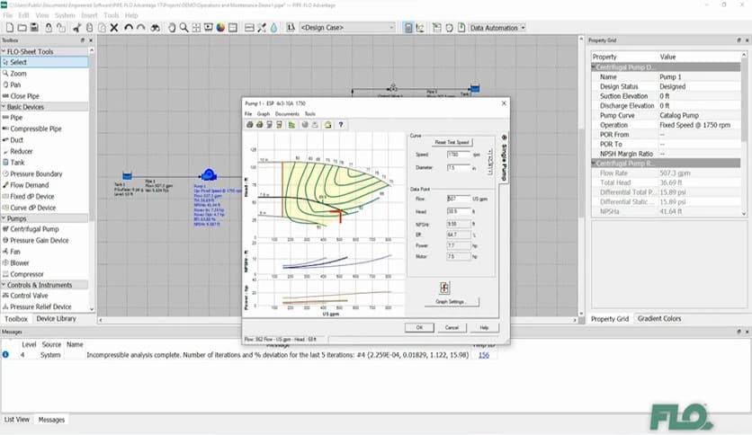Click the Open folder icon in main toolbar
This screenshot has height=435, width=752.
tap(22, 28)
